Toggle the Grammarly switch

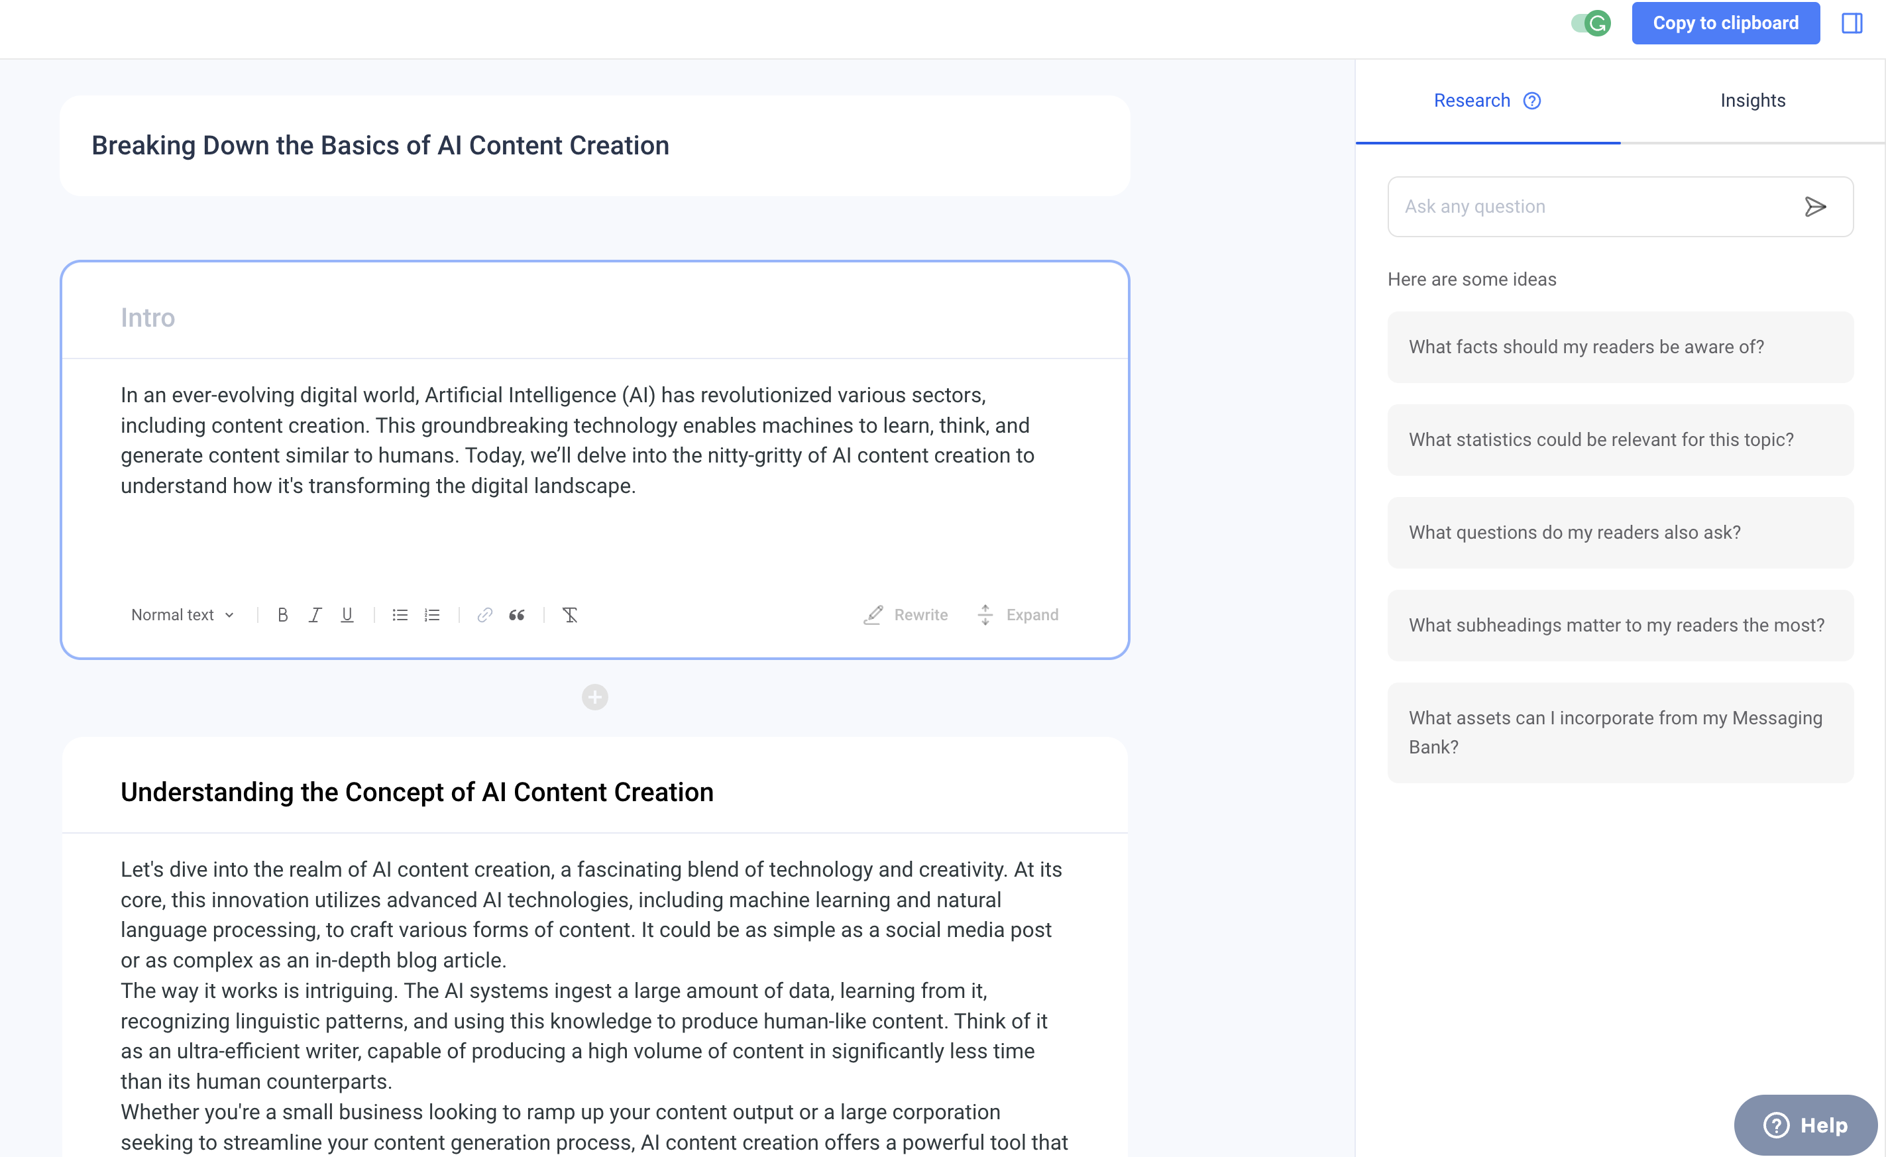1590,23
